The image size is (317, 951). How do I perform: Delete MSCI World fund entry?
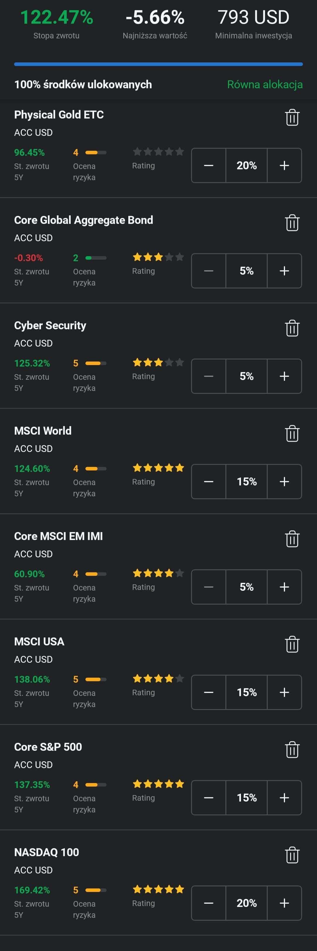(292, 434)
